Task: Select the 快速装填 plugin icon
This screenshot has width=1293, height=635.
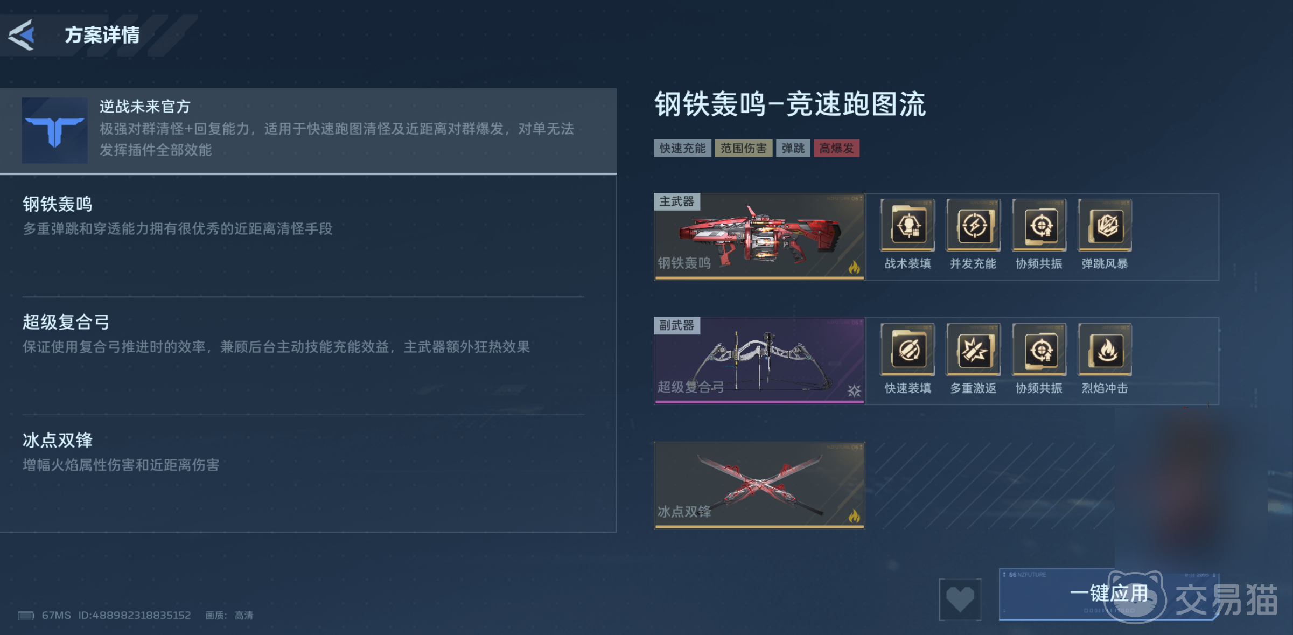Action: click(x=907, y=350)
